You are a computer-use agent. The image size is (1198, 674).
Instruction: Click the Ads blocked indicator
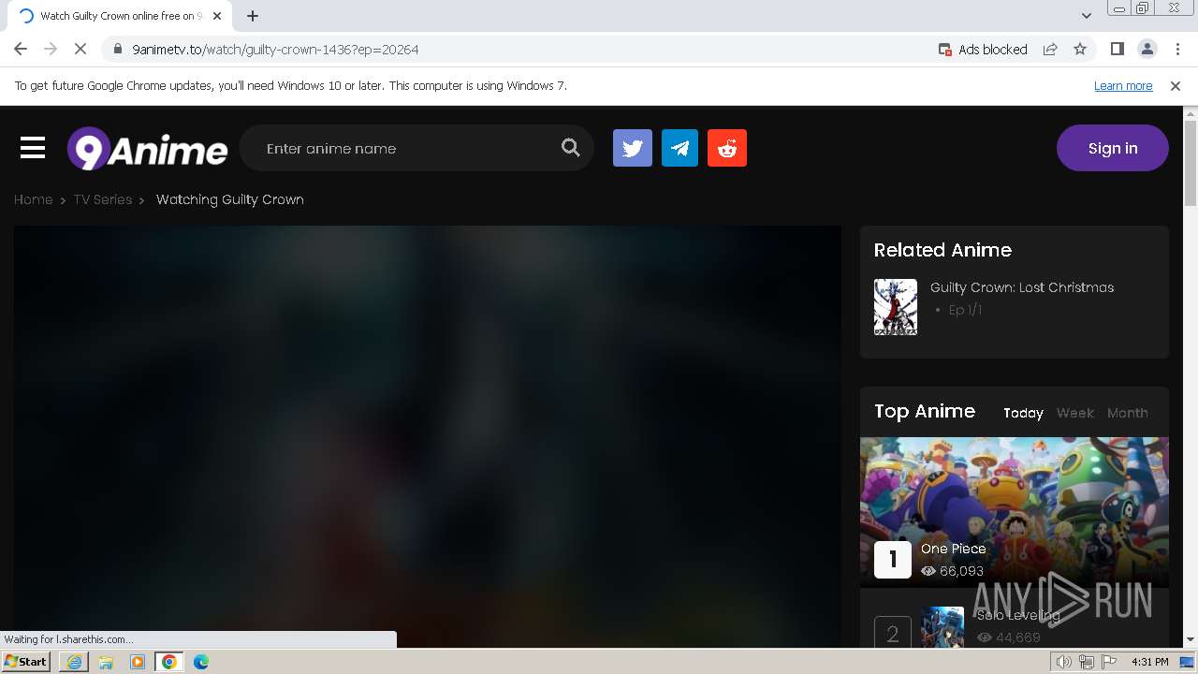click(983, 50)
